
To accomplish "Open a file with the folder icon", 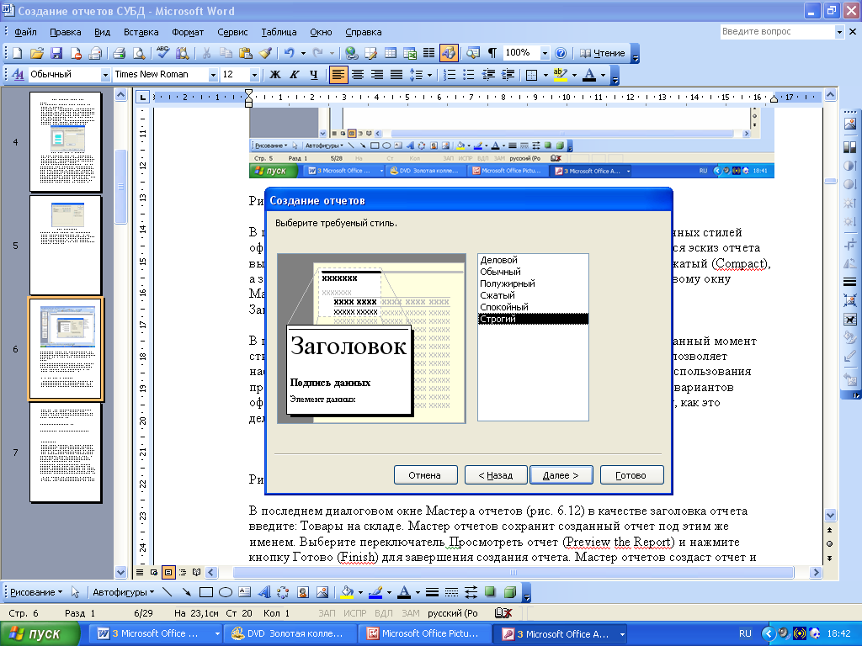I will (x=36, y=53).
